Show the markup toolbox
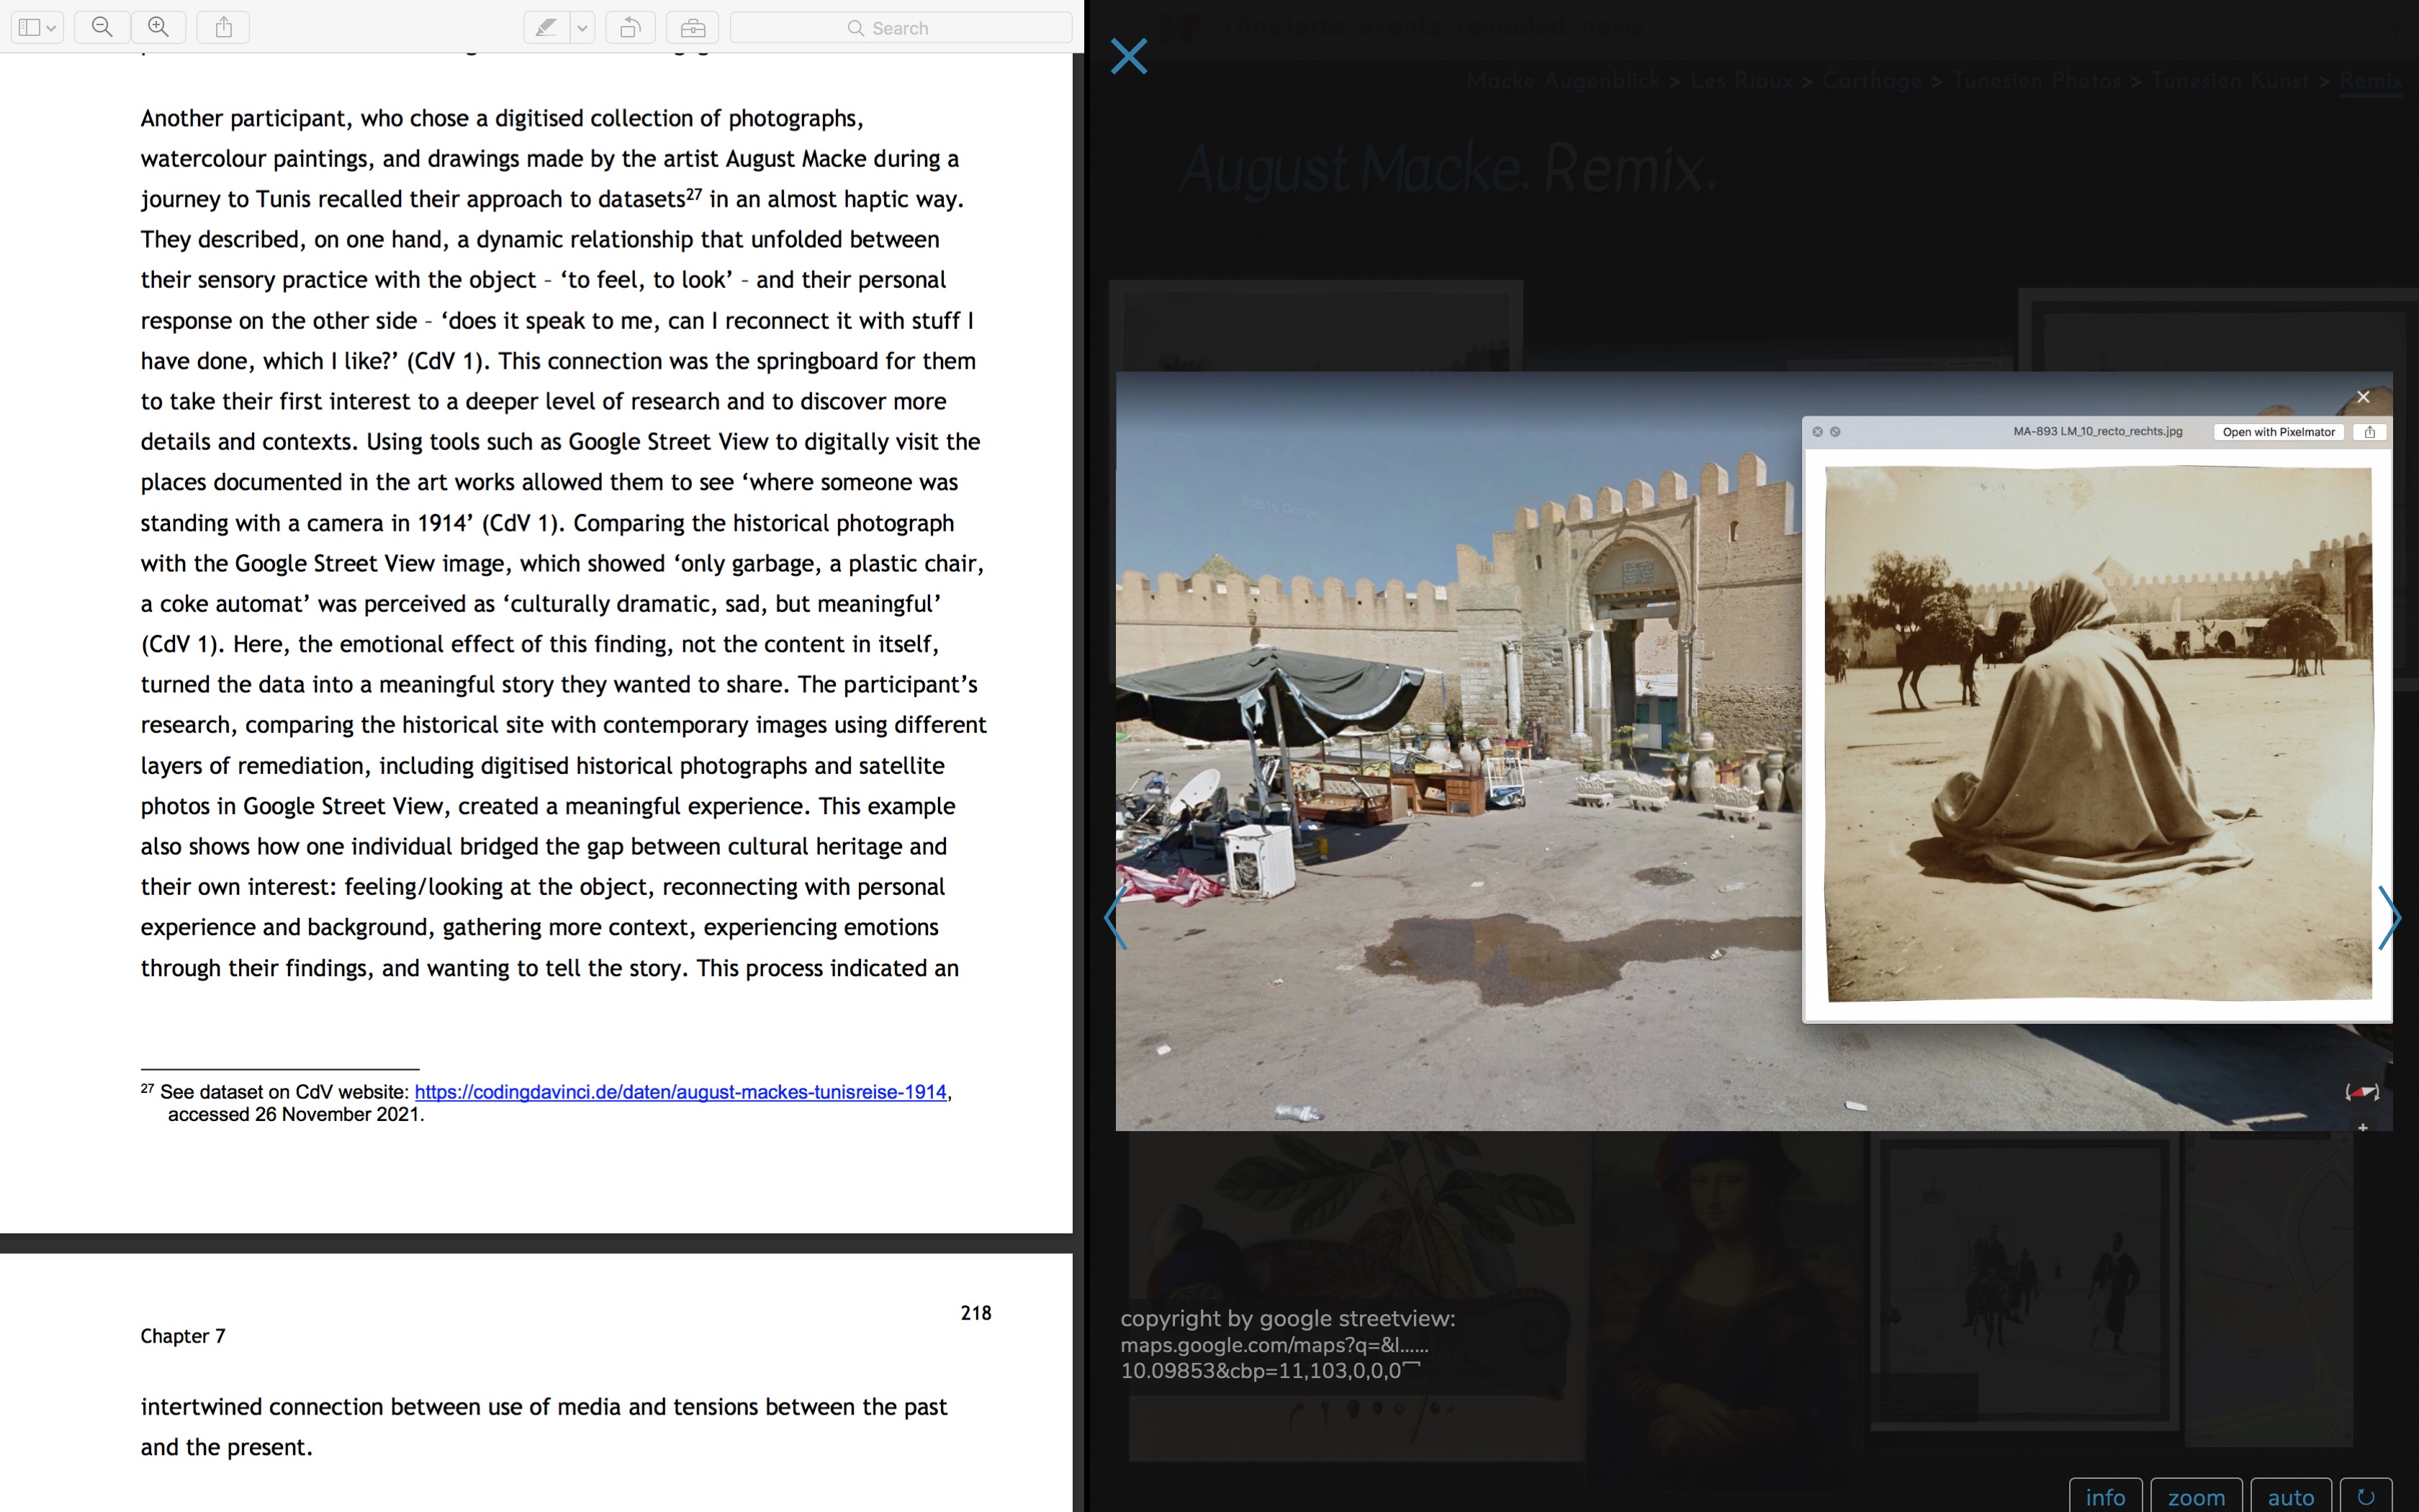The width and height of the screenshot is (2419, 1512). 693,27
